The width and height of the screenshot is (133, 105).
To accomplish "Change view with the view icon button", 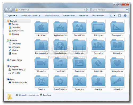I will 111,16.
